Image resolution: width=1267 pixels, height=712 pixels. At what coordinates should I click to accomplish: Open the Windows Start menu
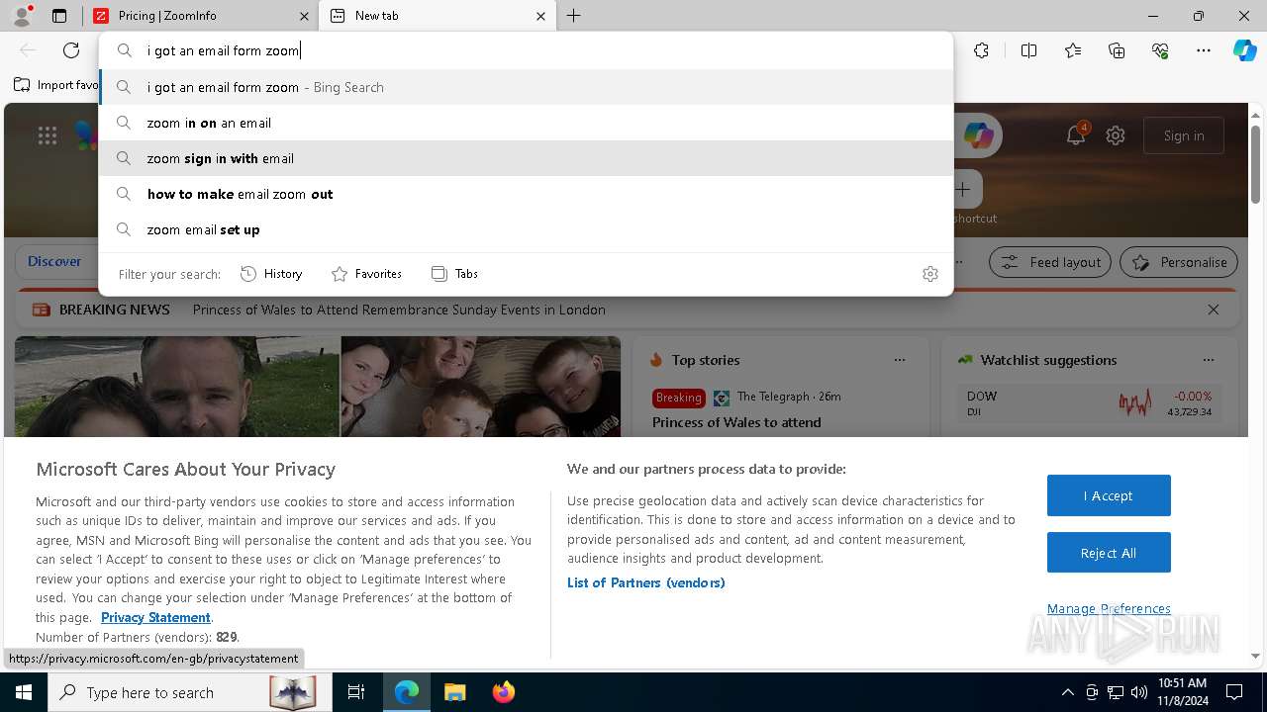[24, 692]
